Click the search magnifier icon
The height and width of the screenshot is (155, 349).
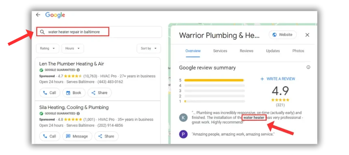pos(42,32)
